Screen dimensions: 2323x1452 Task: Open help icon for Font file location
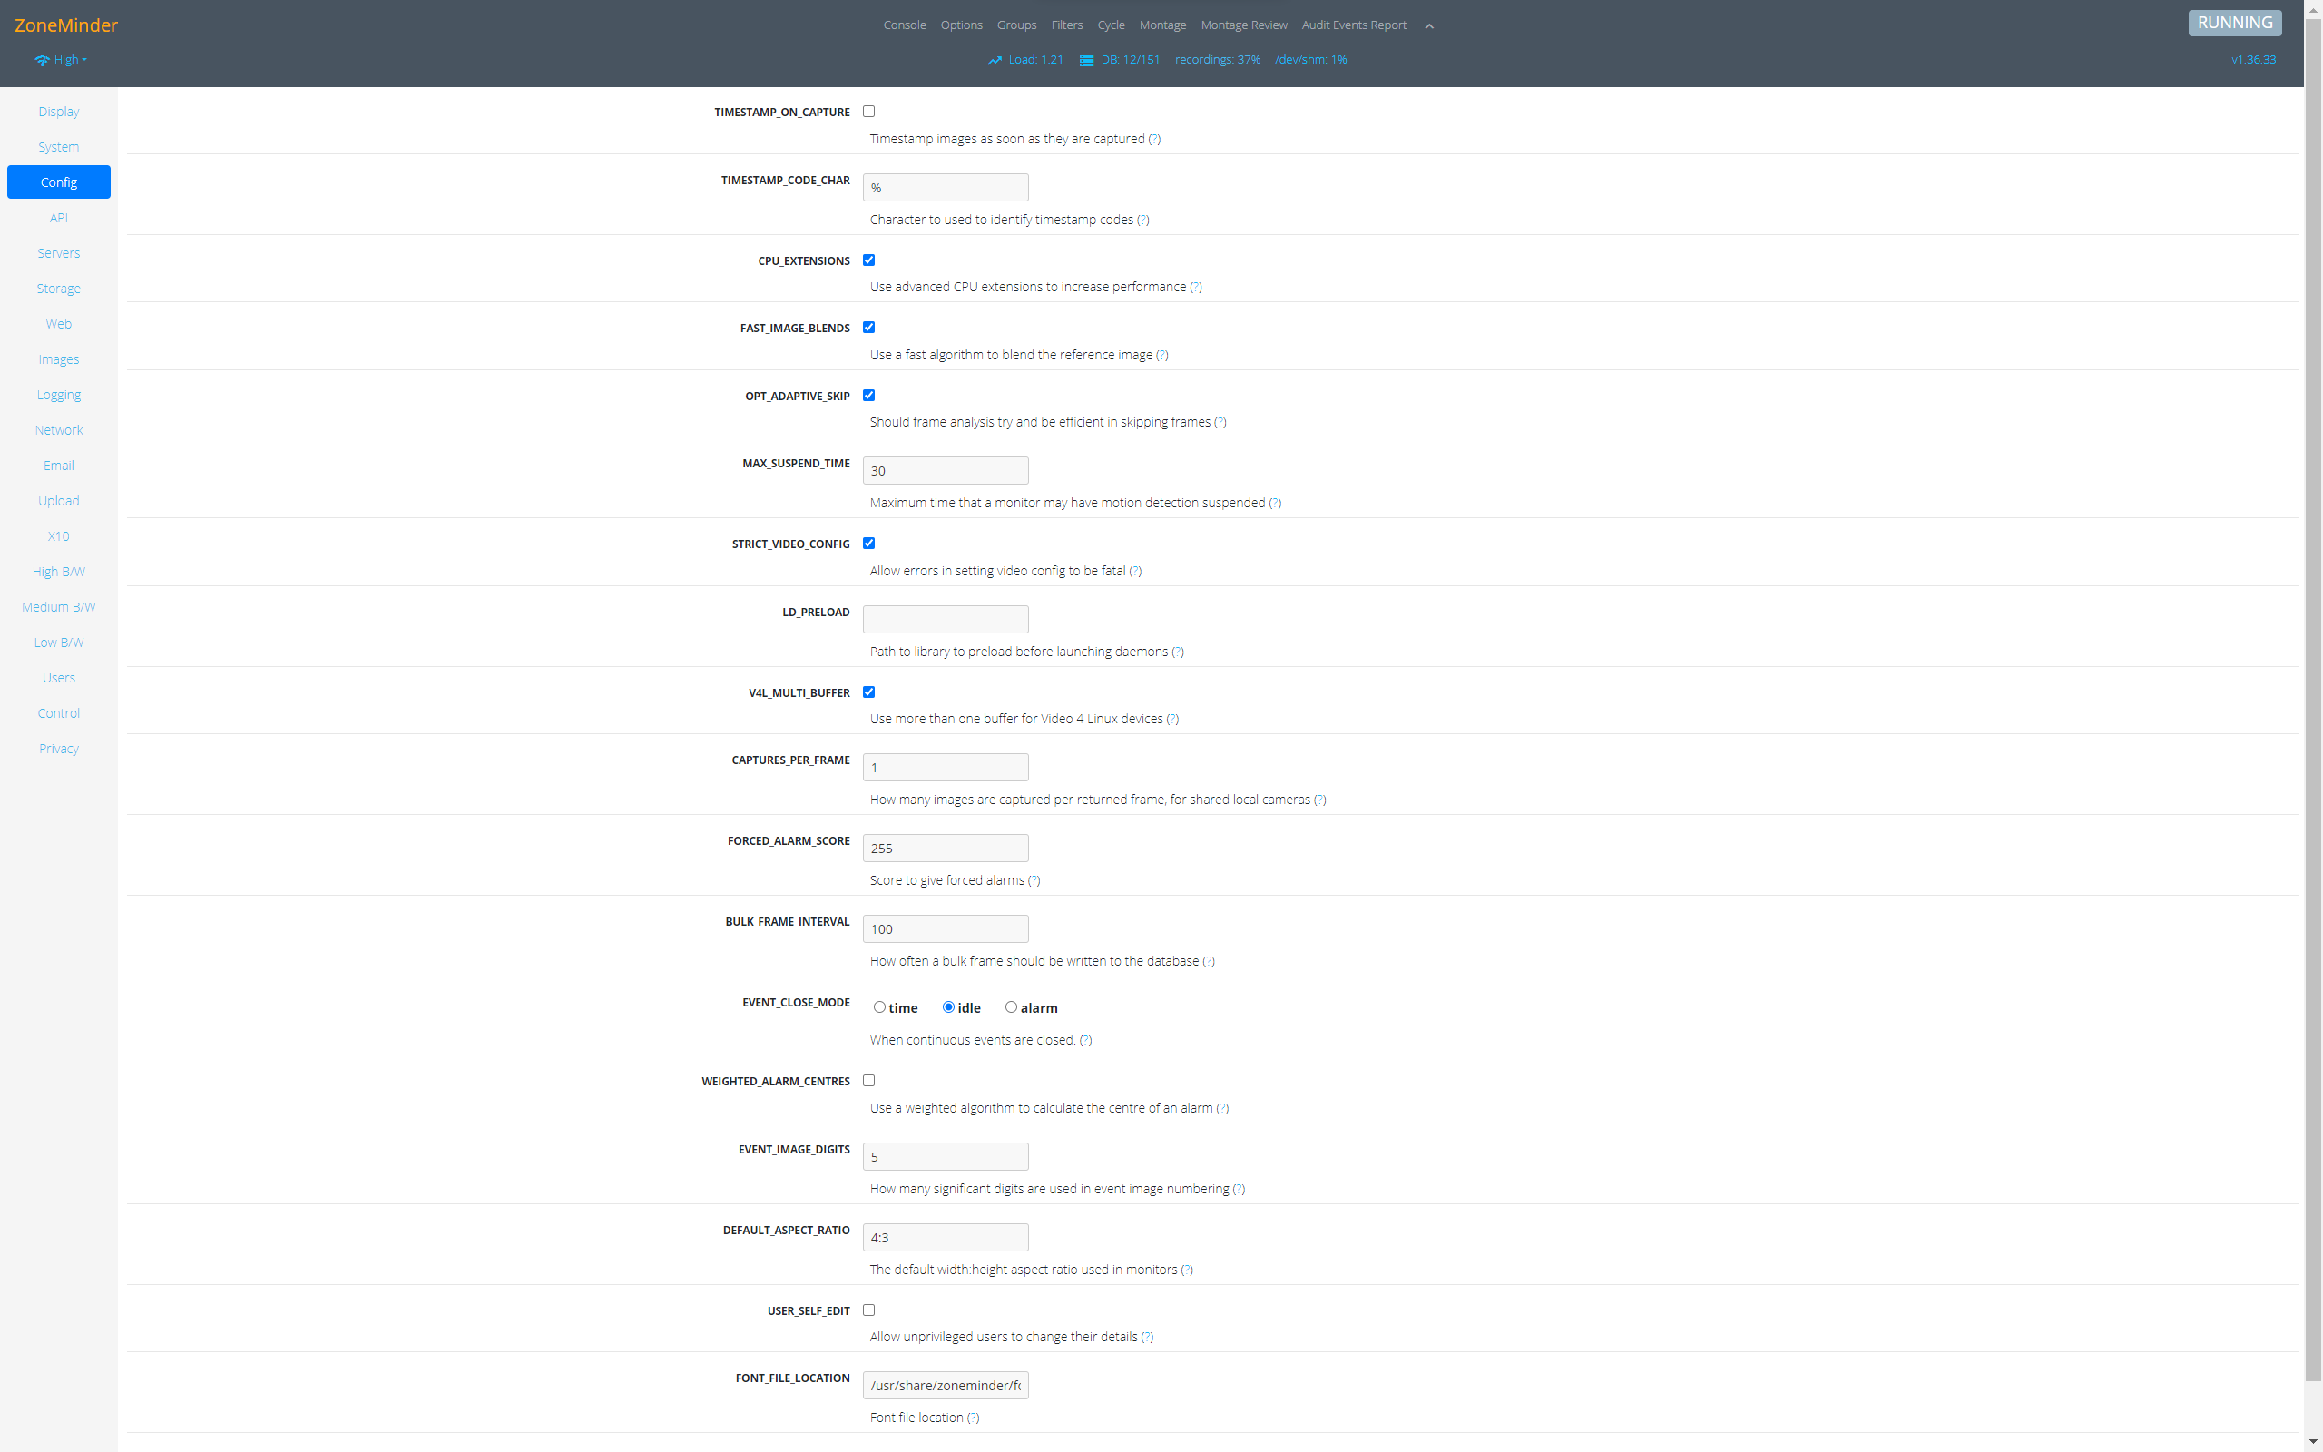(974, 1418)
